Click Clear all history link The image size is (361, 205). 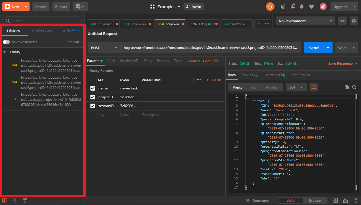click(72, 42)
